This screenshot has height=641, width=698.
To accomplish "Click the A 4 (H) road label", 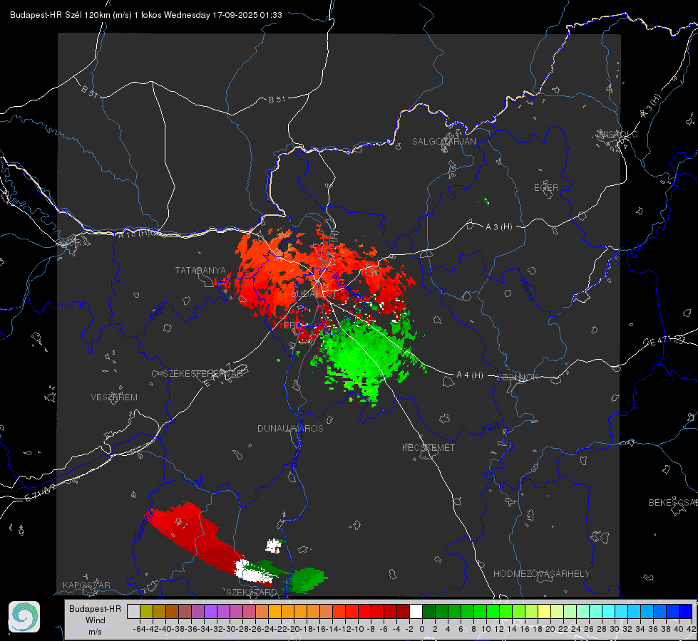I will pyautogui.click(x=470, y=375).
